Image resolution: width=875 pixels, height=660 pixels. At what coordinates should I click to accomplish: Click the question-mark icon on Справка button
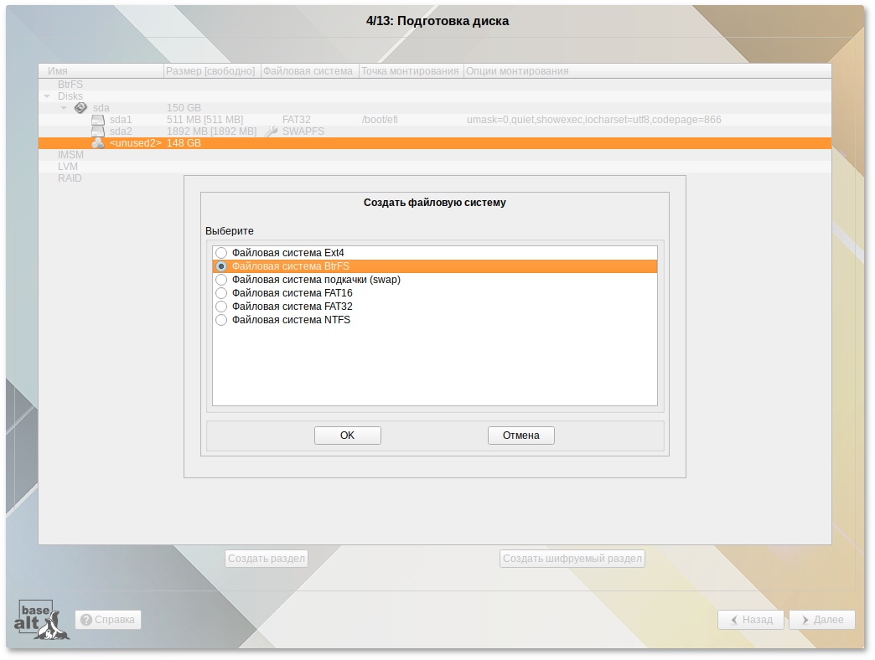pyautogui.click(x=86, y=620)
